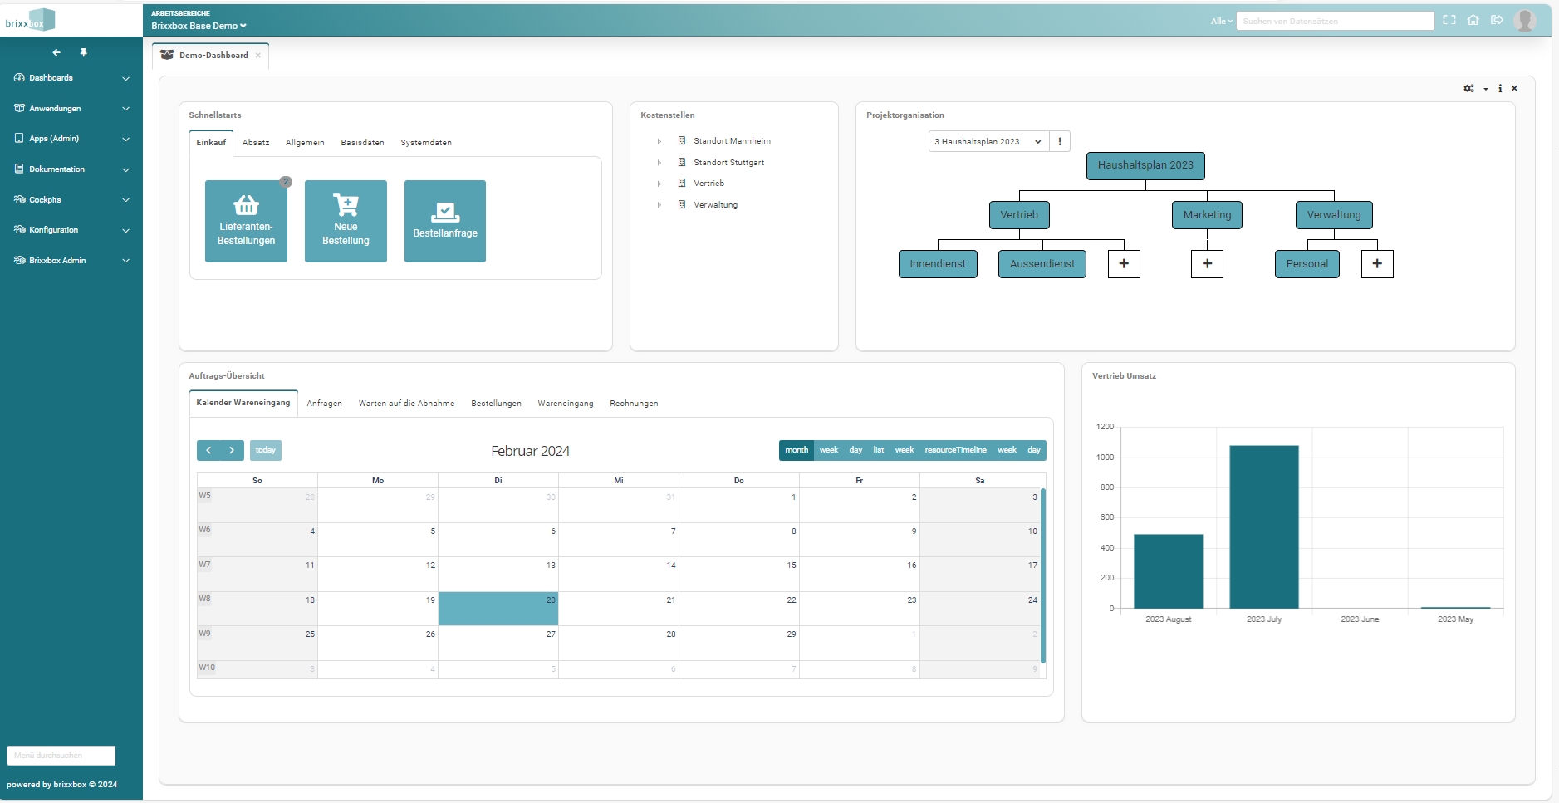
Task: Switch to the Allgemein tab
Action: [x=305, y=143]
